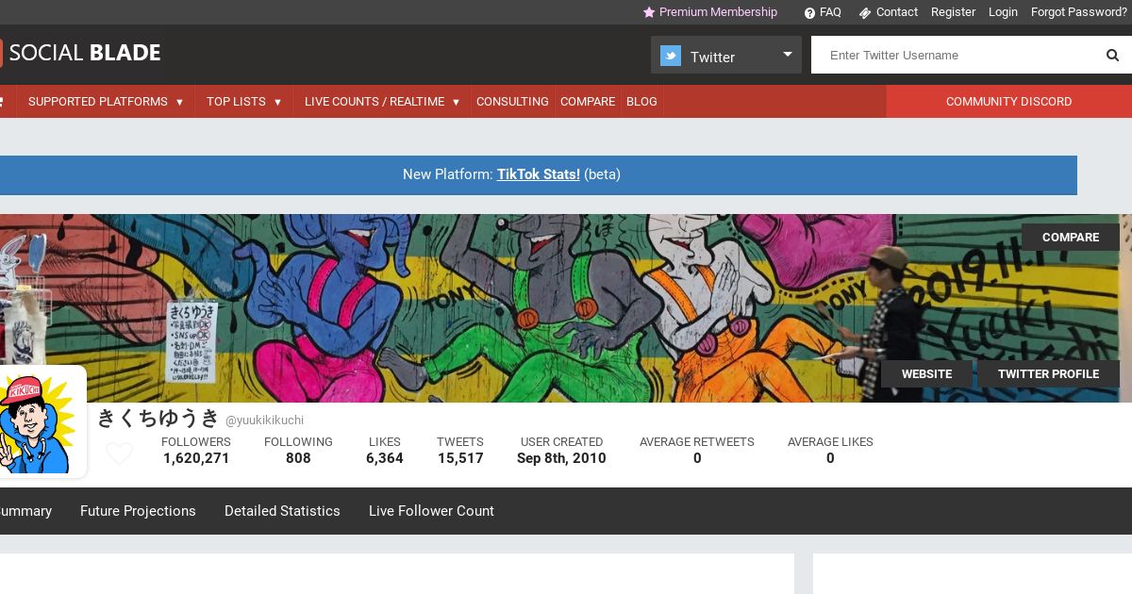Click the favorite heart icon beside the stats
The image size is (1132, 594).
pyautogui.click(x=119, y=454)
